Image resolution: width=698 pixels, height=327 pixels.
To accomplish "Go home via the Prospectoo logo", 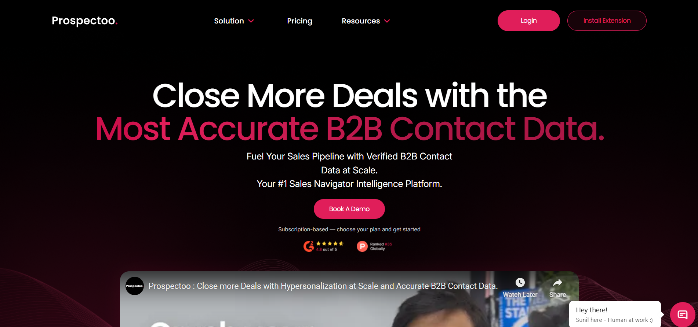I will [x=85, y=21].
